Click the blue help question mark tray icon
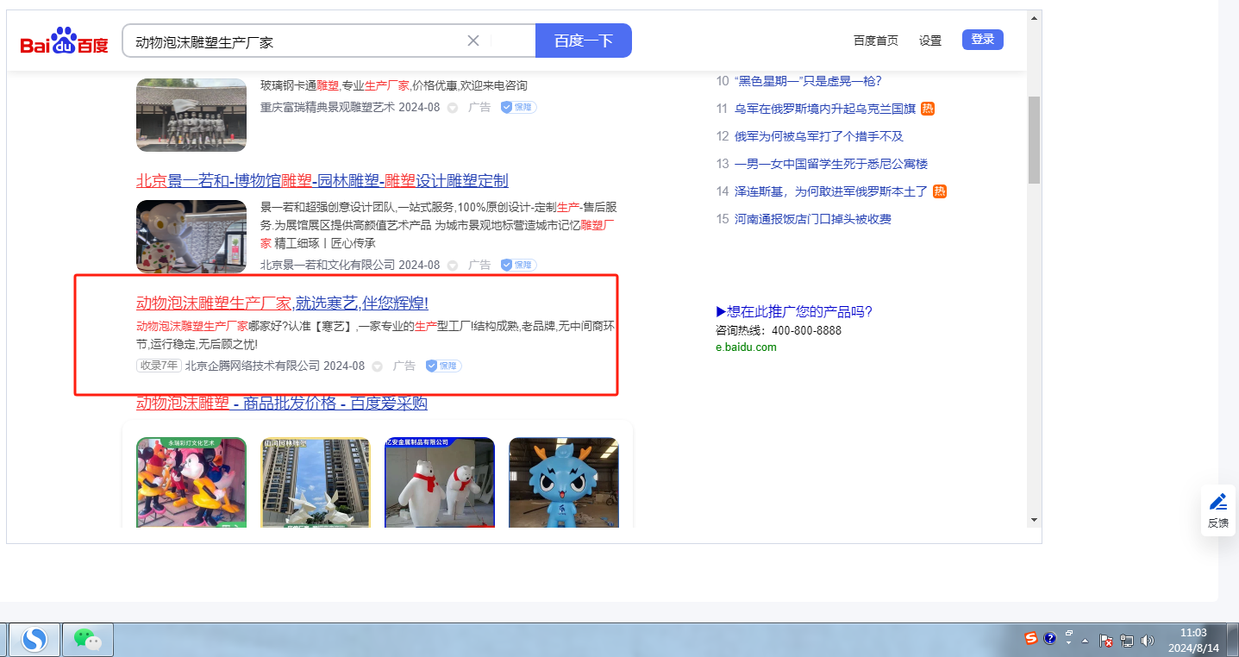This screenshot has width=1239, height=657. click(x=1050, y=639)
